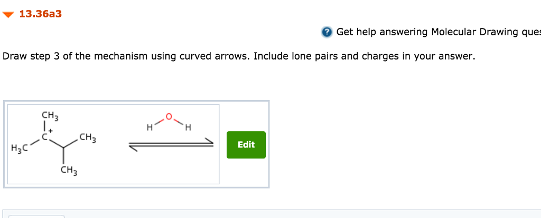Click the CH3 group right of the carbocation
The width and height of the screenshot is (541, 218).
pyautogui.click(x=87, y=139)
